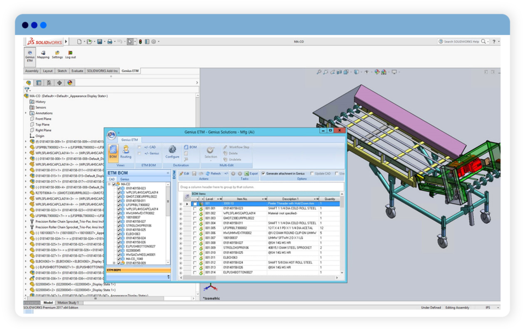Open the SOLIDWORKS Settings folder icon

point(57,54)
